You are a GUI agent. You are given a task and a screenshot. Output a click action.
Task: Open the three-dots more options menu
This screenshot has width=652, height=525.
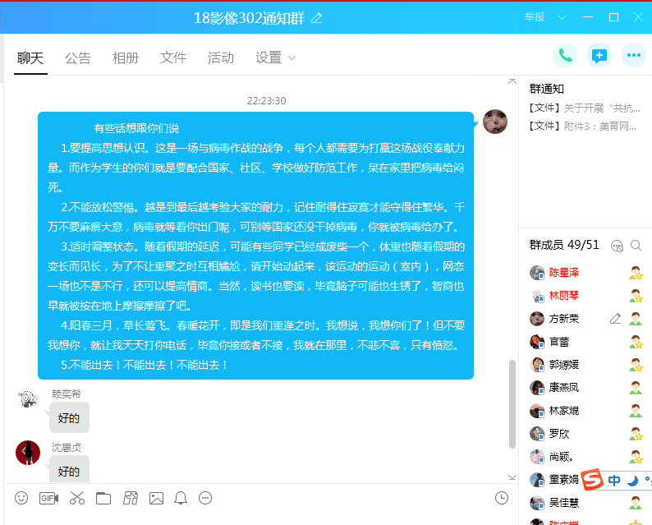click(633, 55)
